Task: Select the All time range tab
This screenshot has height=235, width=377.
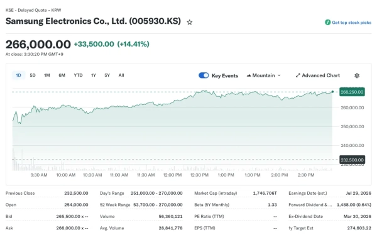Action: (121, 75)
